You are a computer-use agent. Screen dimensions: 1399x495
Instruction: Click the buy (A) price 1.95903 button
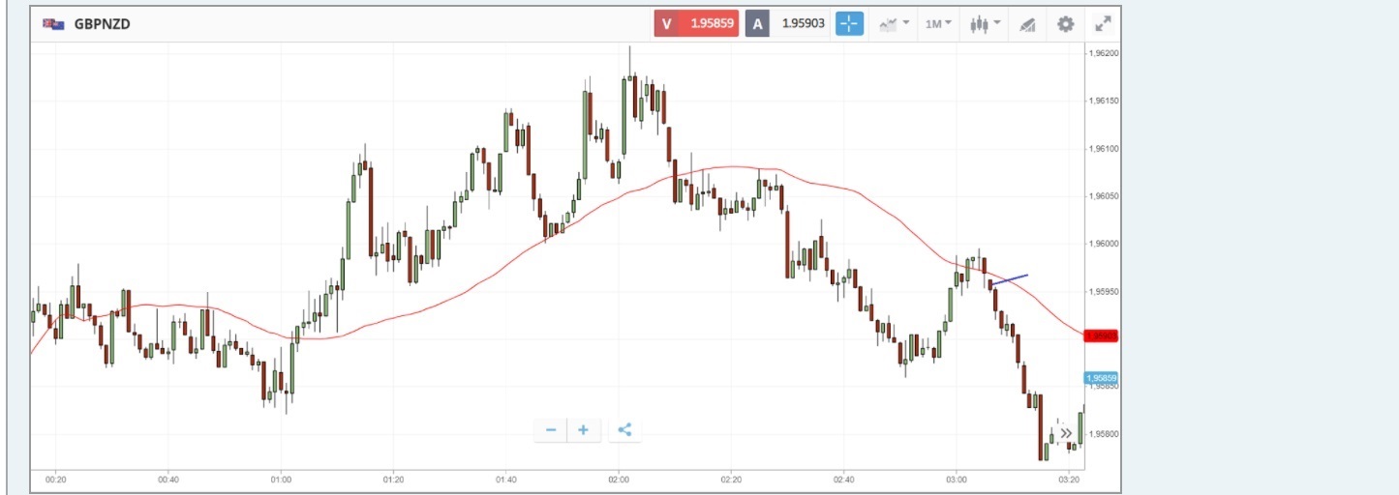(x=788, y=24)
